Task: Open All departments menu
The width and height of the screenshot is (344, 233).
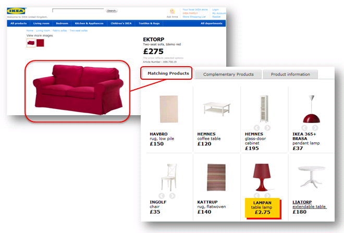Action: click(211, 23)
